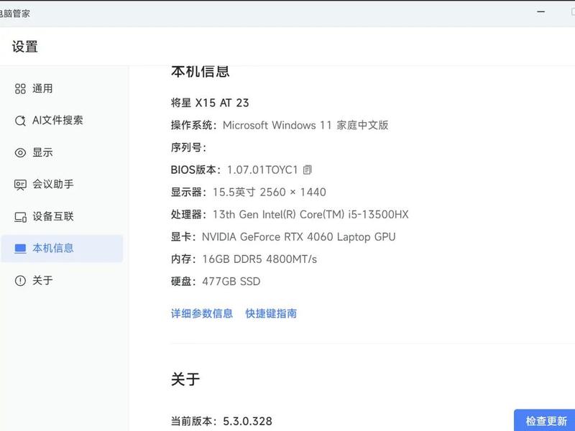Click the processor value i5-13500HX
Screen dimensions: 575x431
[378, 215]
